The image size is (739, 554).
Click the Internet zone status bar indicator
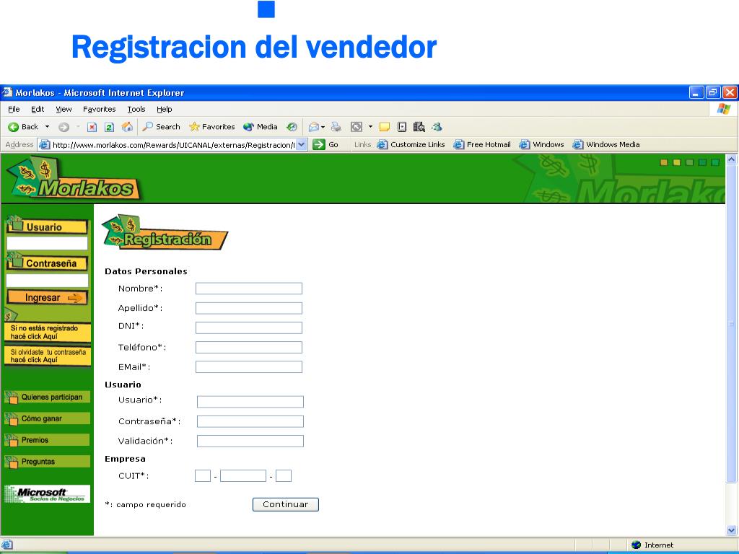(652, 545)
